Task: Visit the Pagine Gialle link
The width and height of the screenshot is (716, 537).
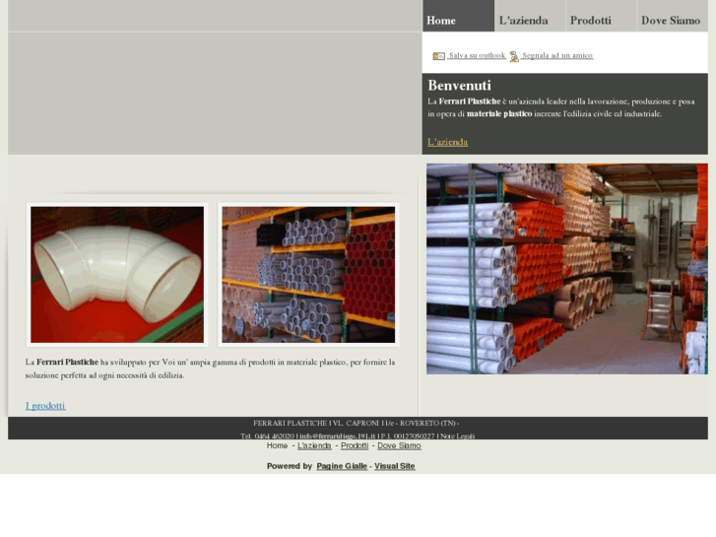Action: 342,466
